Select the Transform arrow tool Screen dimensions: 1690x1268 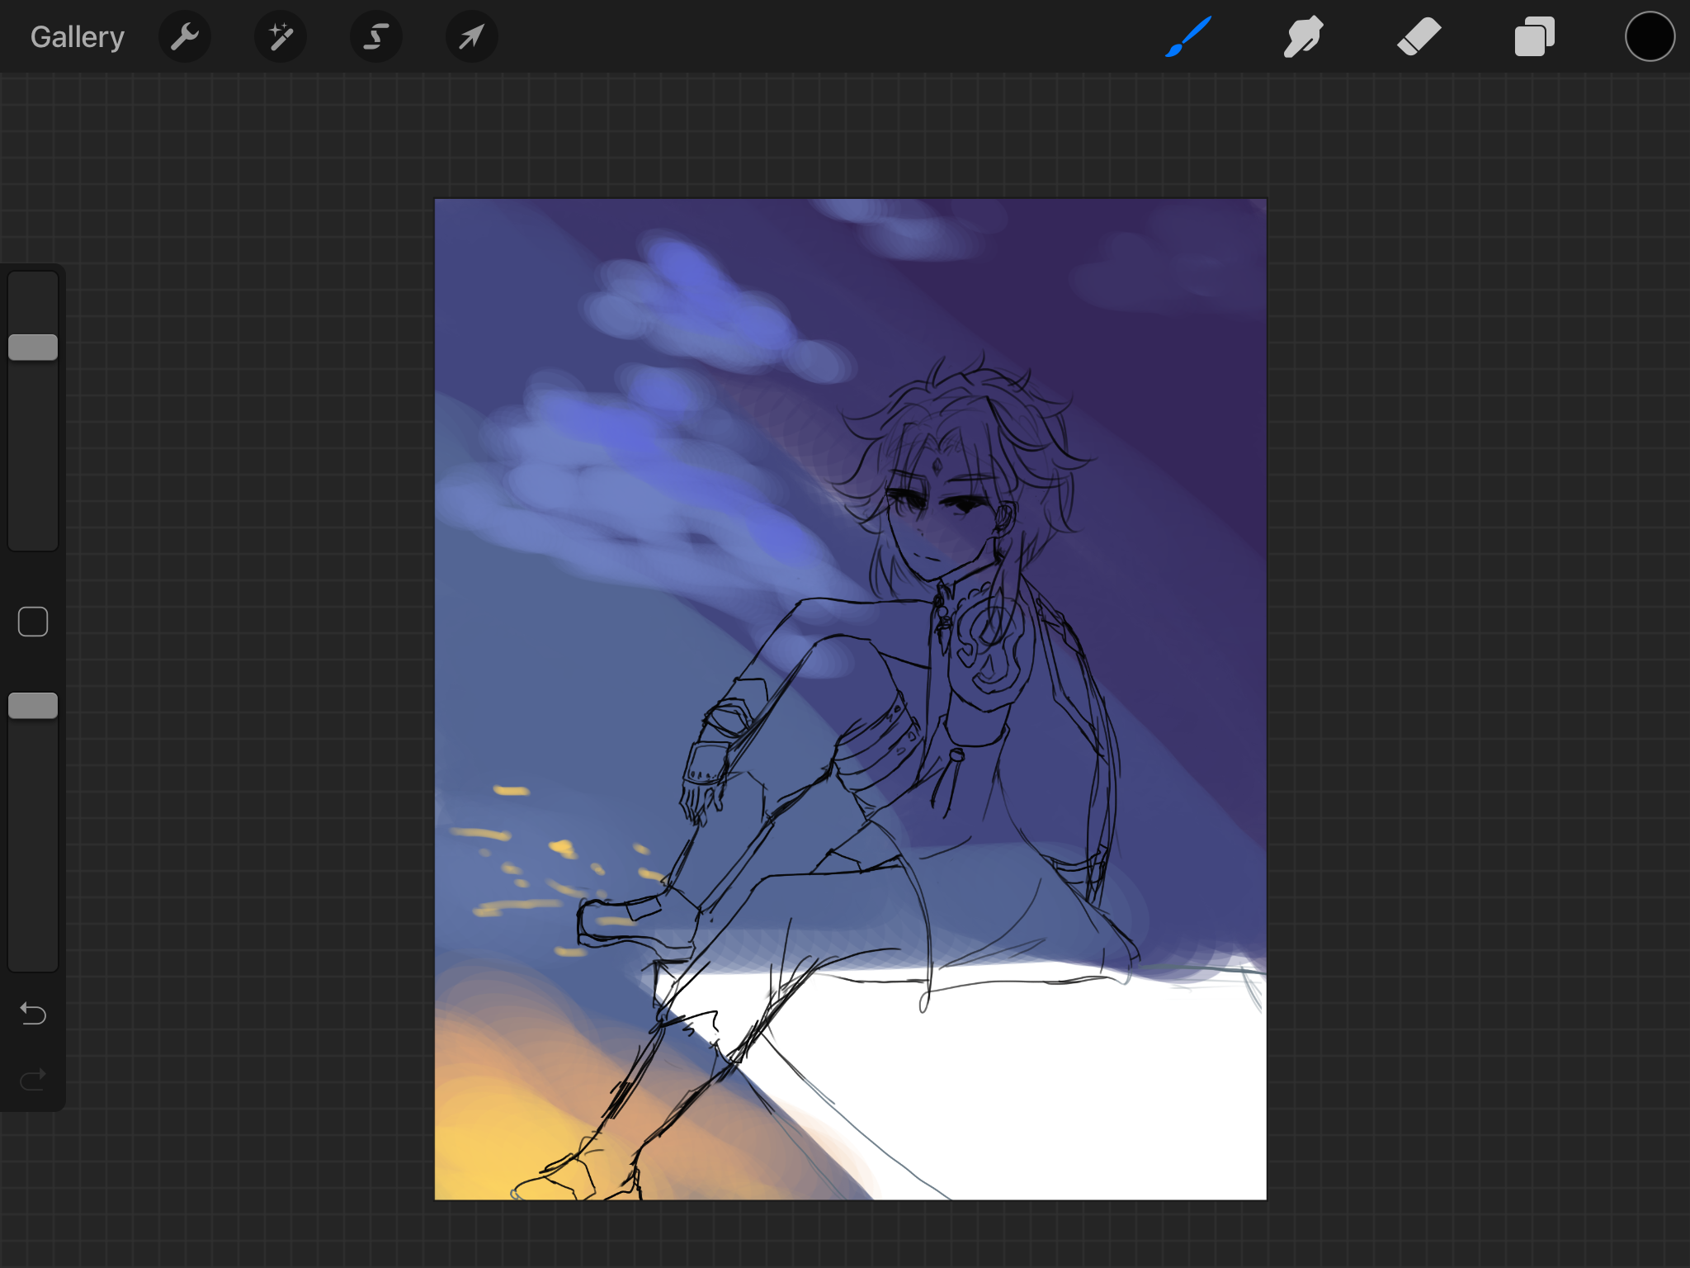(471, 37)
